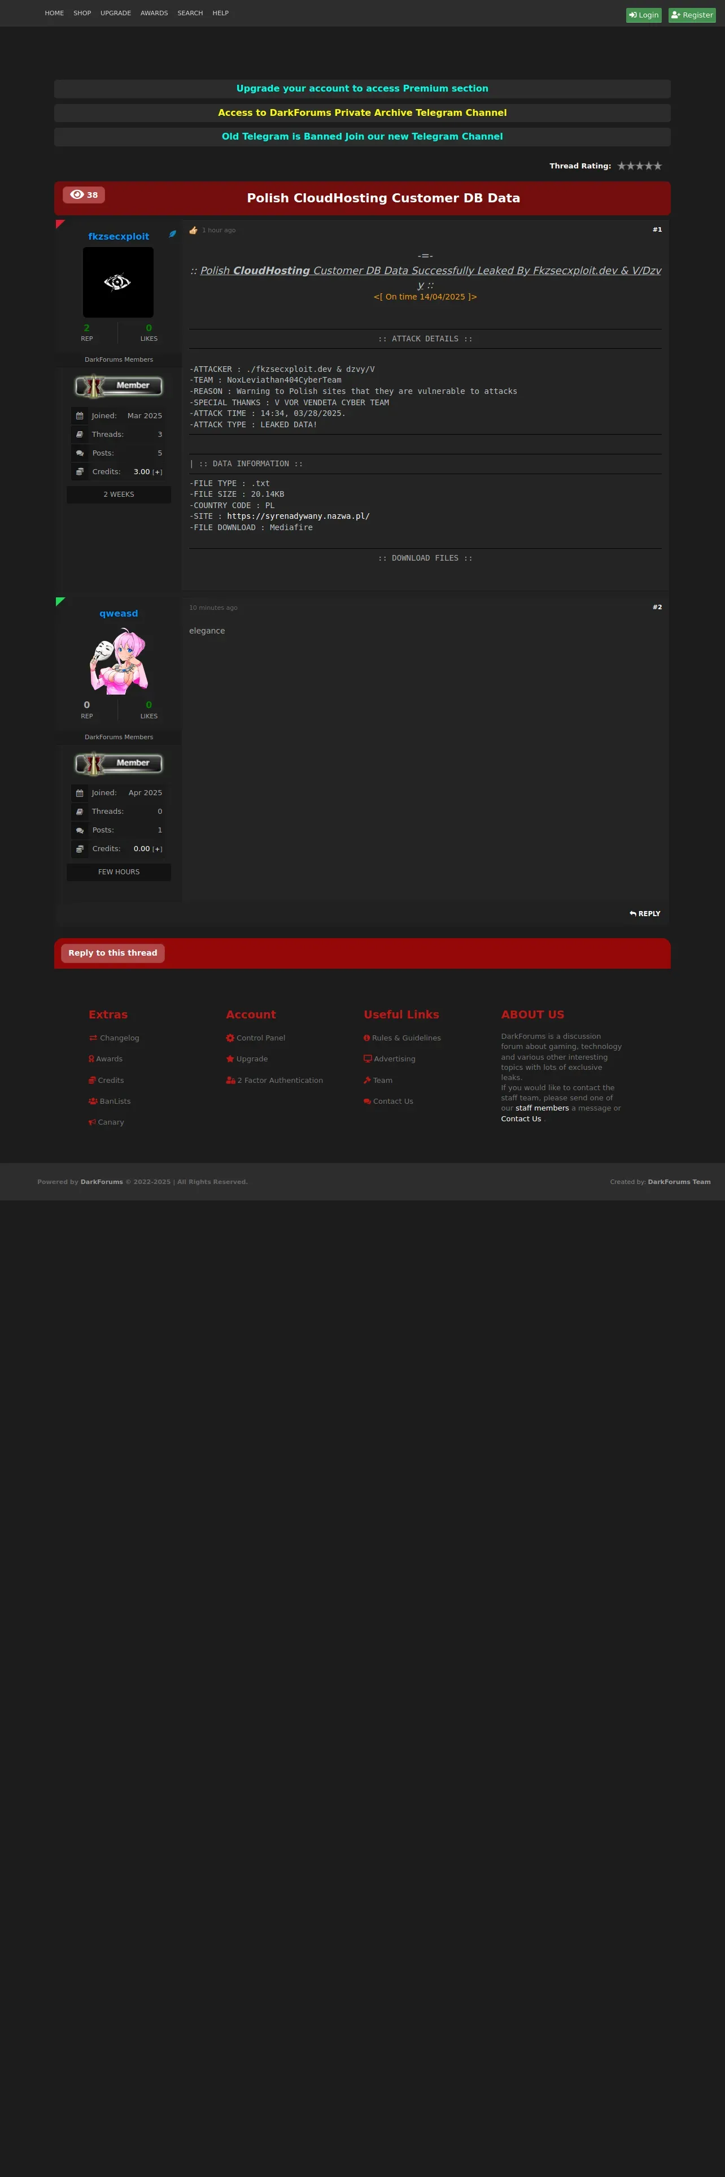Click the thumbs-up like icon on post #1
The image size is (725, 2177).
[193, 230]
